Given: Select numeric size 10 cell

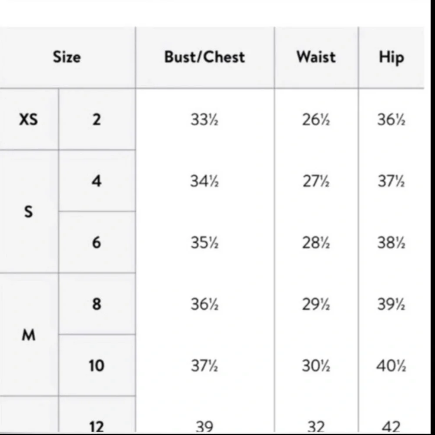Looking at the screenshot, I should (x=97, y=365).
